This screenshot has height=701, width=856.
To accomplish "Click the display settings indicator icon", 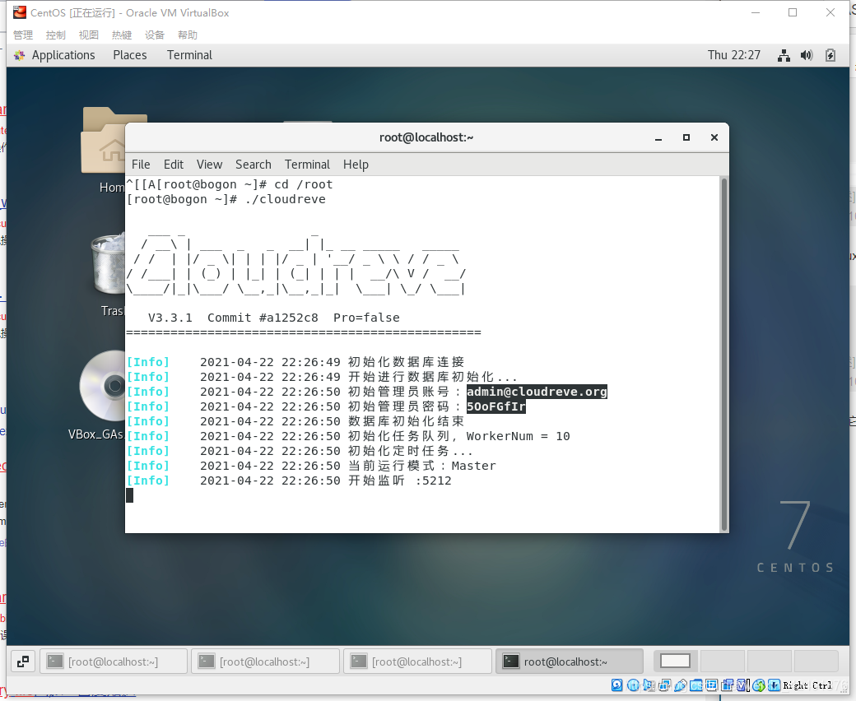I will 711,685.
